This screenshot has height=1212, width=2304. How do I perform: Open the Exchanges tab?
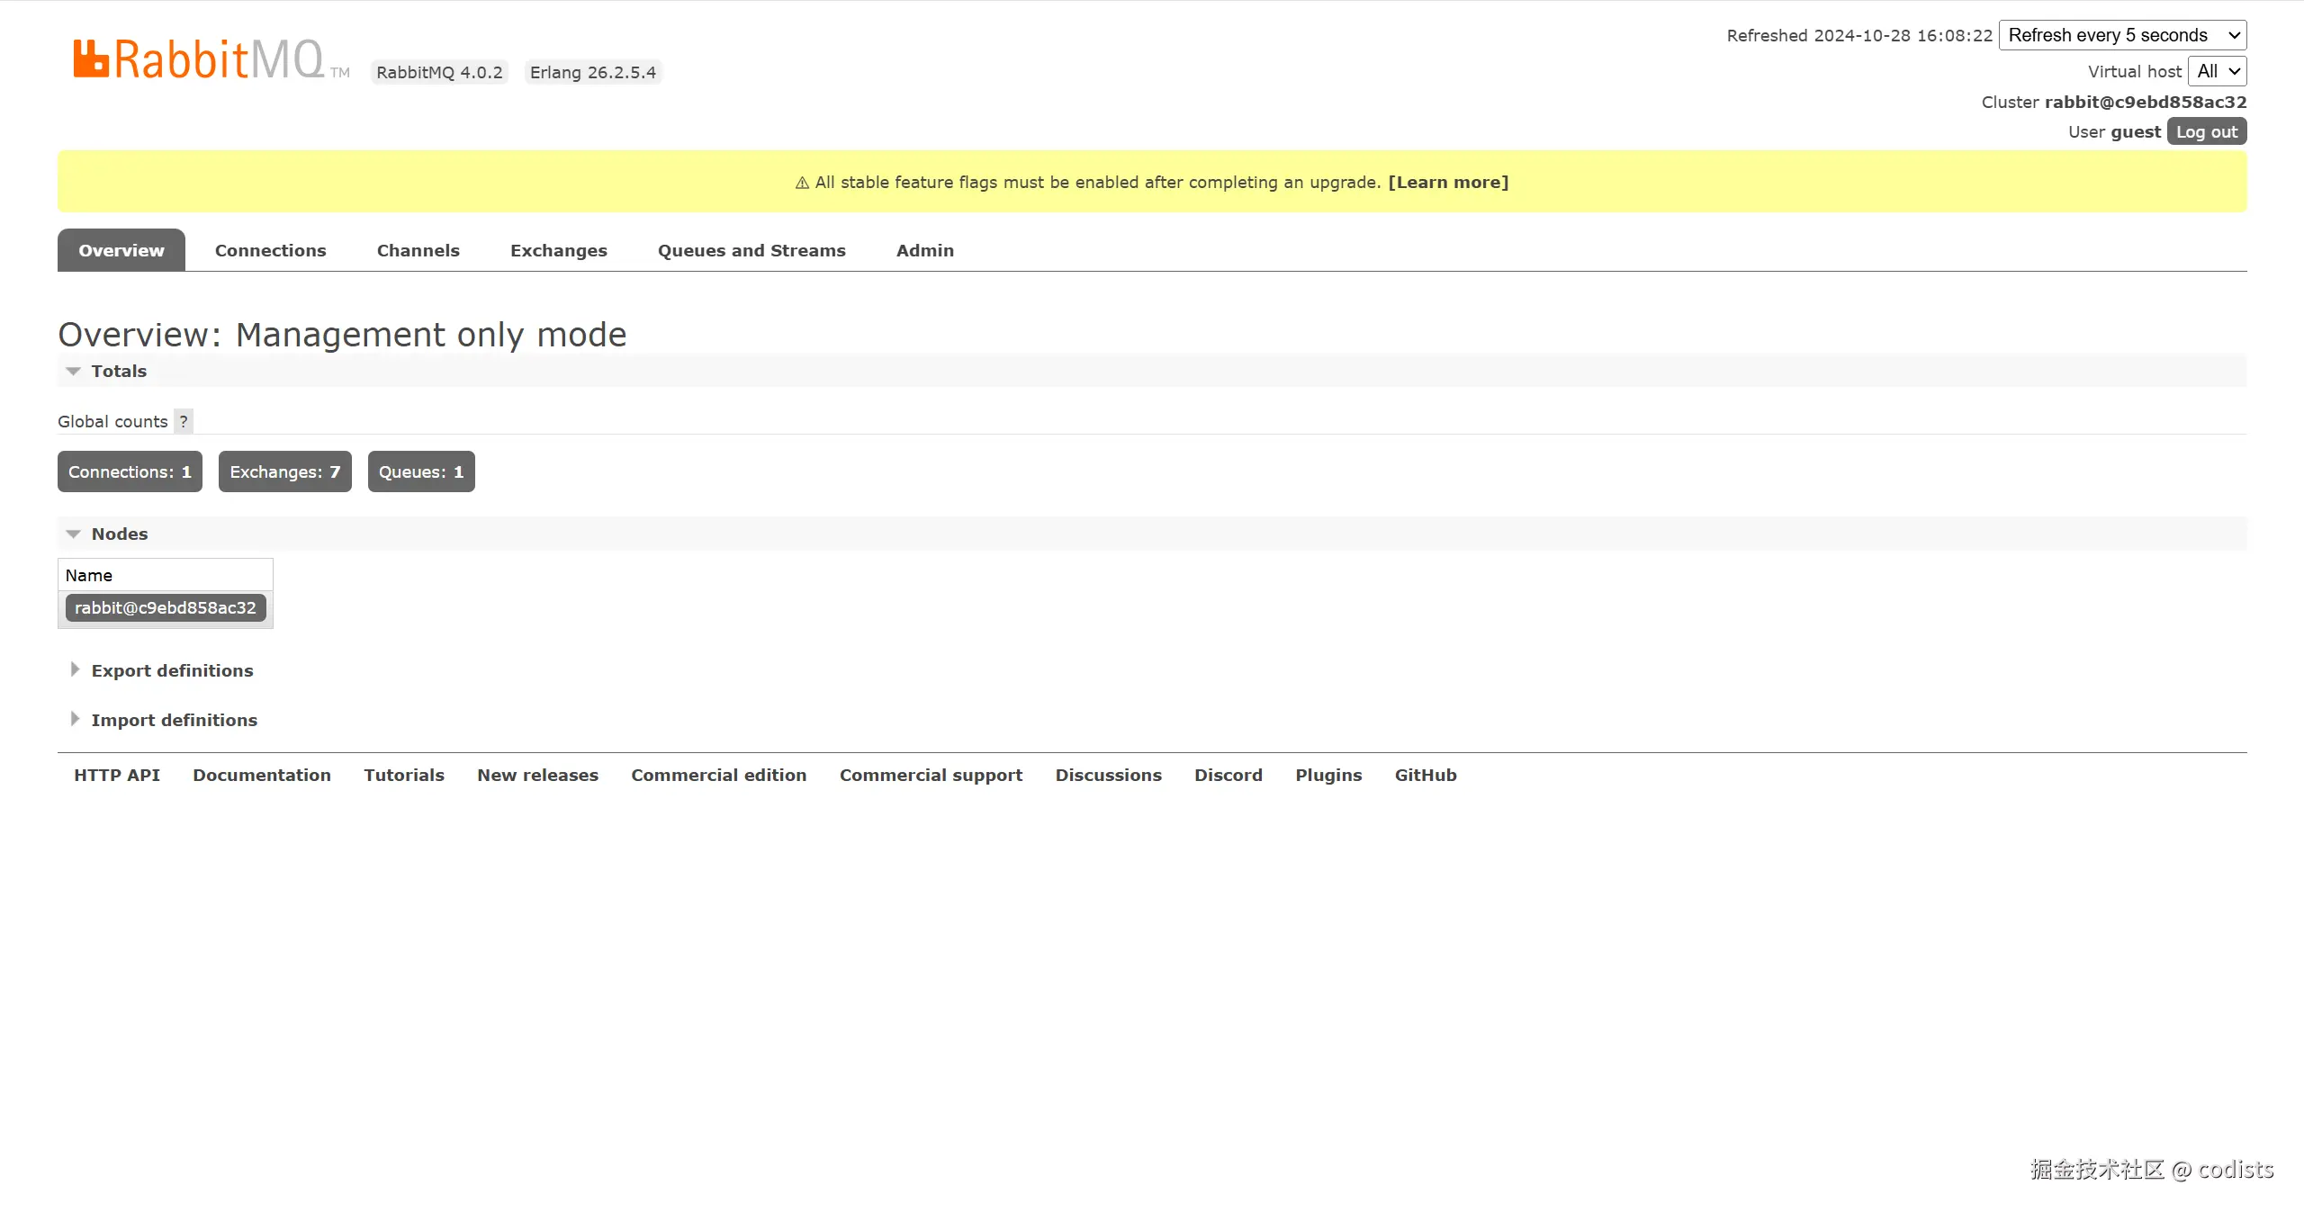pos(559,250)
